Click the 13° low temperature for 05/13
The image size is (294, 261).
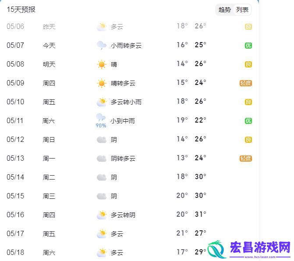tap(182, 158)
